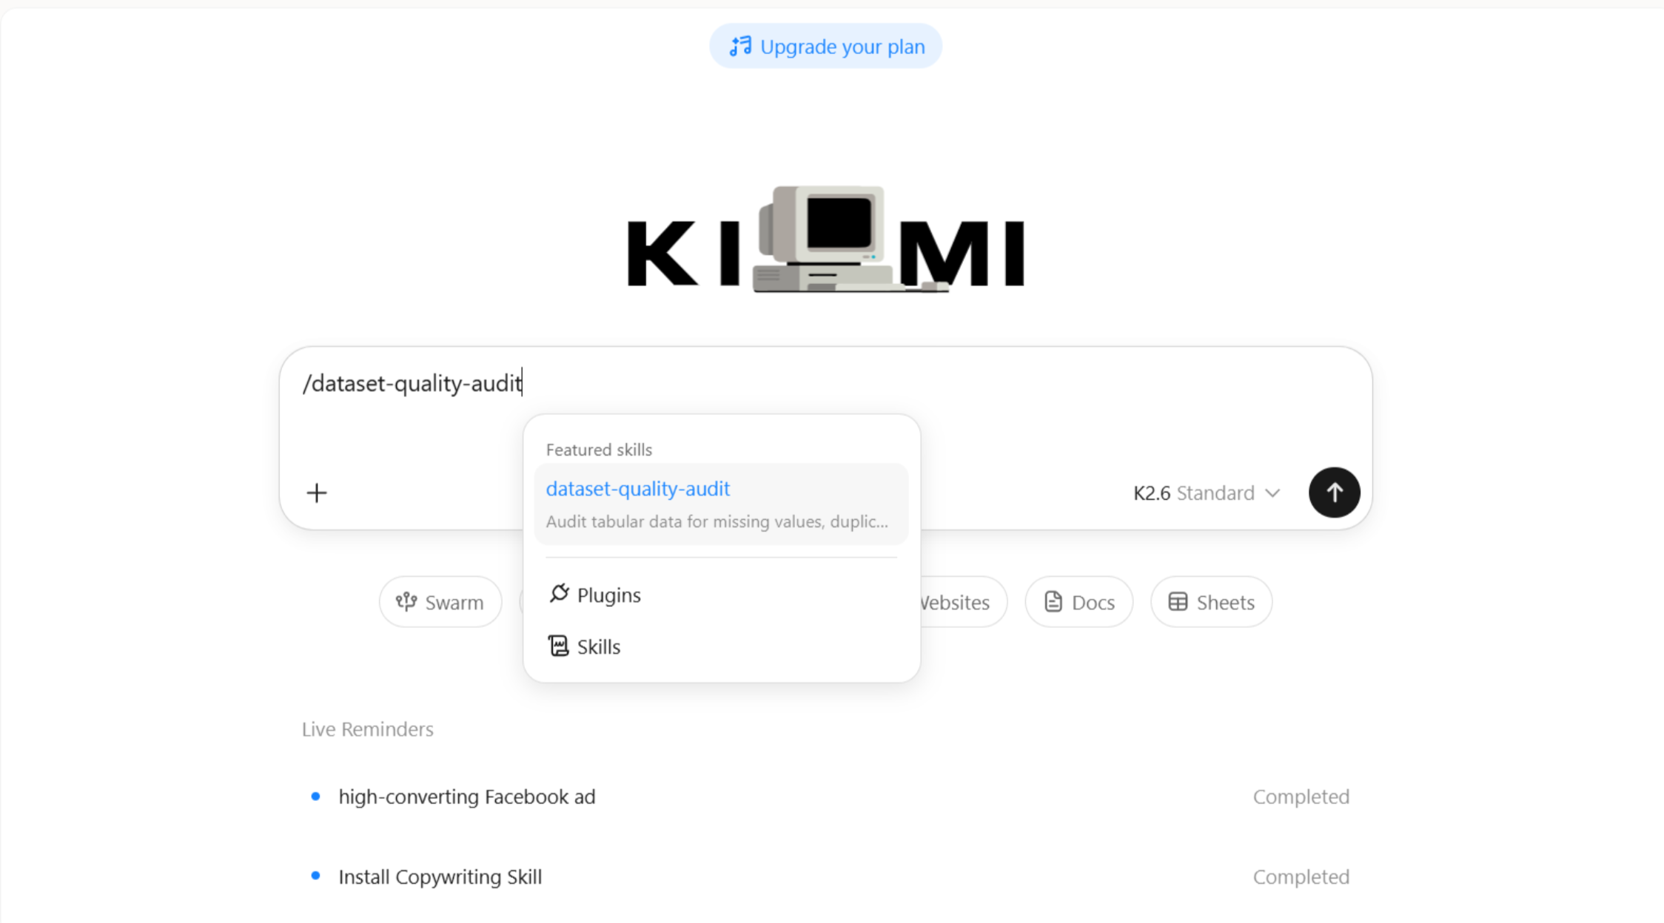Click the Upgrade your plan button
Viewport: 1664px width, 923px height.
(x=825, y=47)
